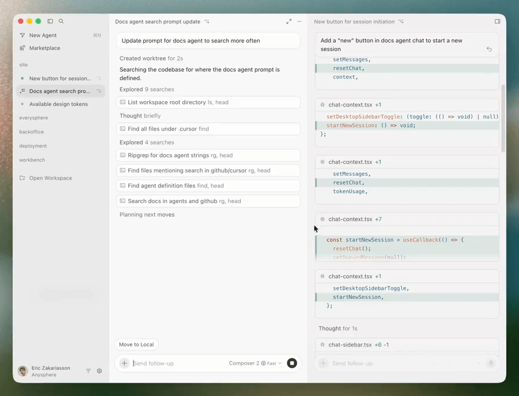Open the chat-context.tsx +7 diff header
519x396 pixels.
coord(407,219)
